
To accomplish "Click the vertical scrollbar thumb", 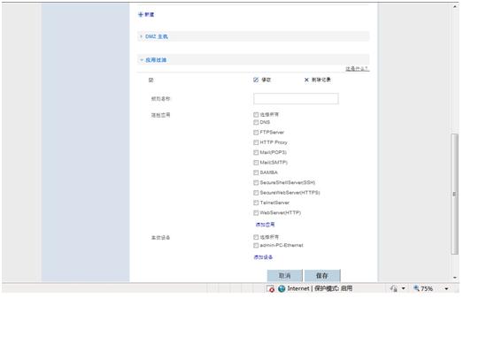I will coord(454,194).
